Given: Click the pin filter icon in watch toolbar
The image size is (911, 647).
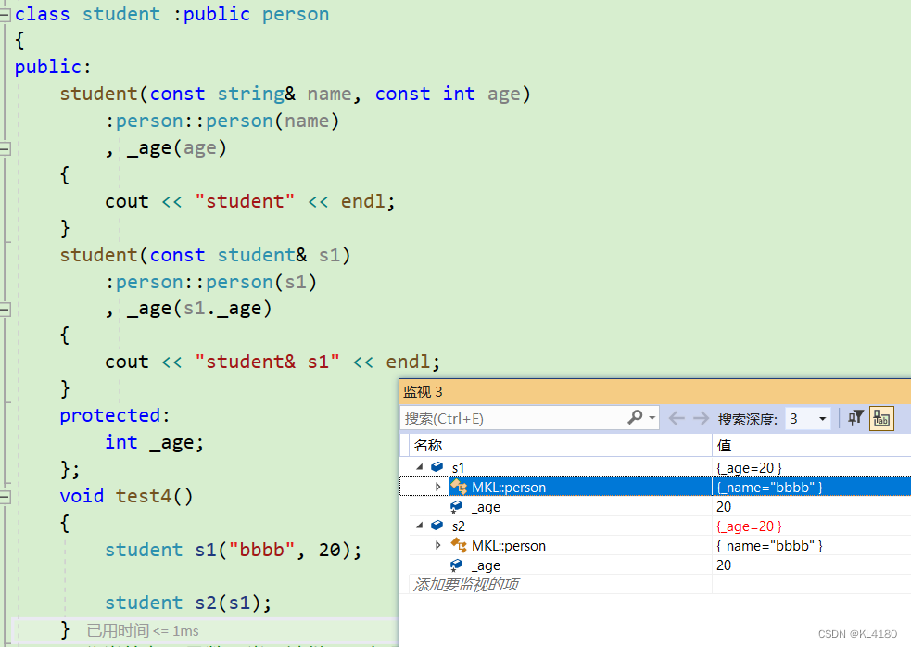Looking at the screenshot, I should [x=855, y=418].
